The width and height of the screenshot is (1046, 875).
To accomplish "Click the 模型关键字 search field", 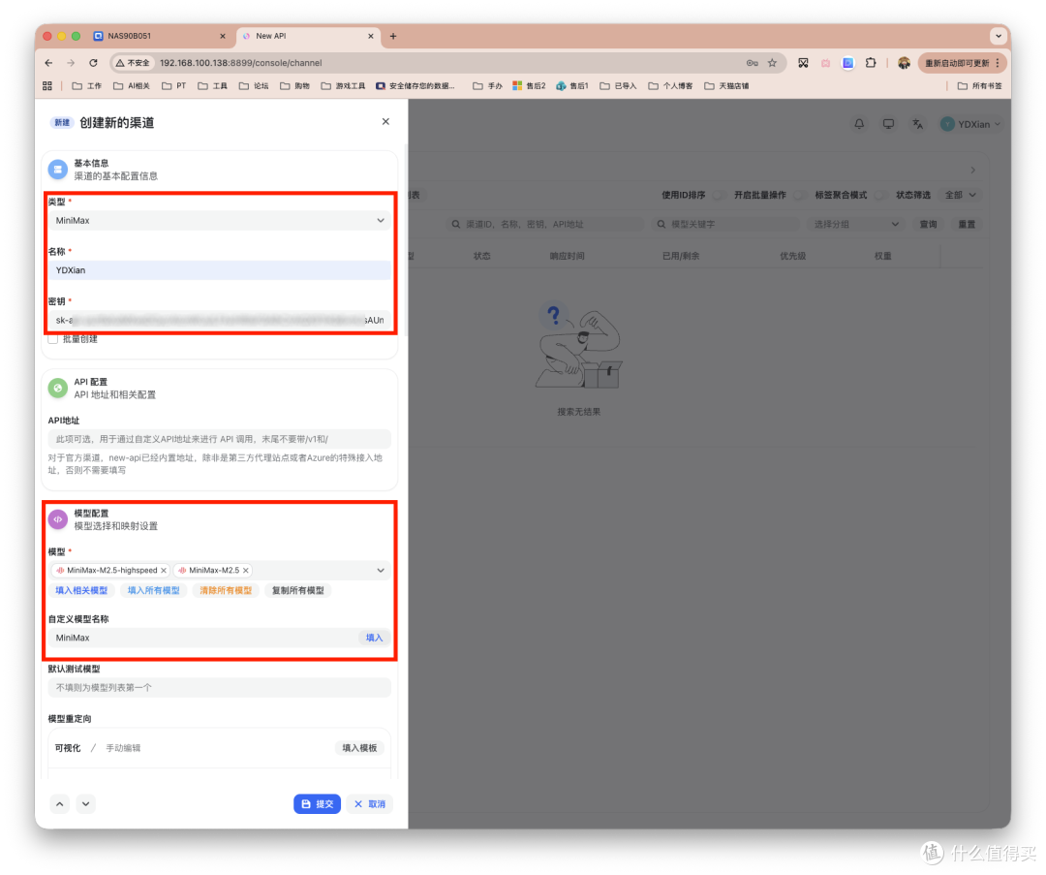I will pyautogui.click(x=725, y=224).
